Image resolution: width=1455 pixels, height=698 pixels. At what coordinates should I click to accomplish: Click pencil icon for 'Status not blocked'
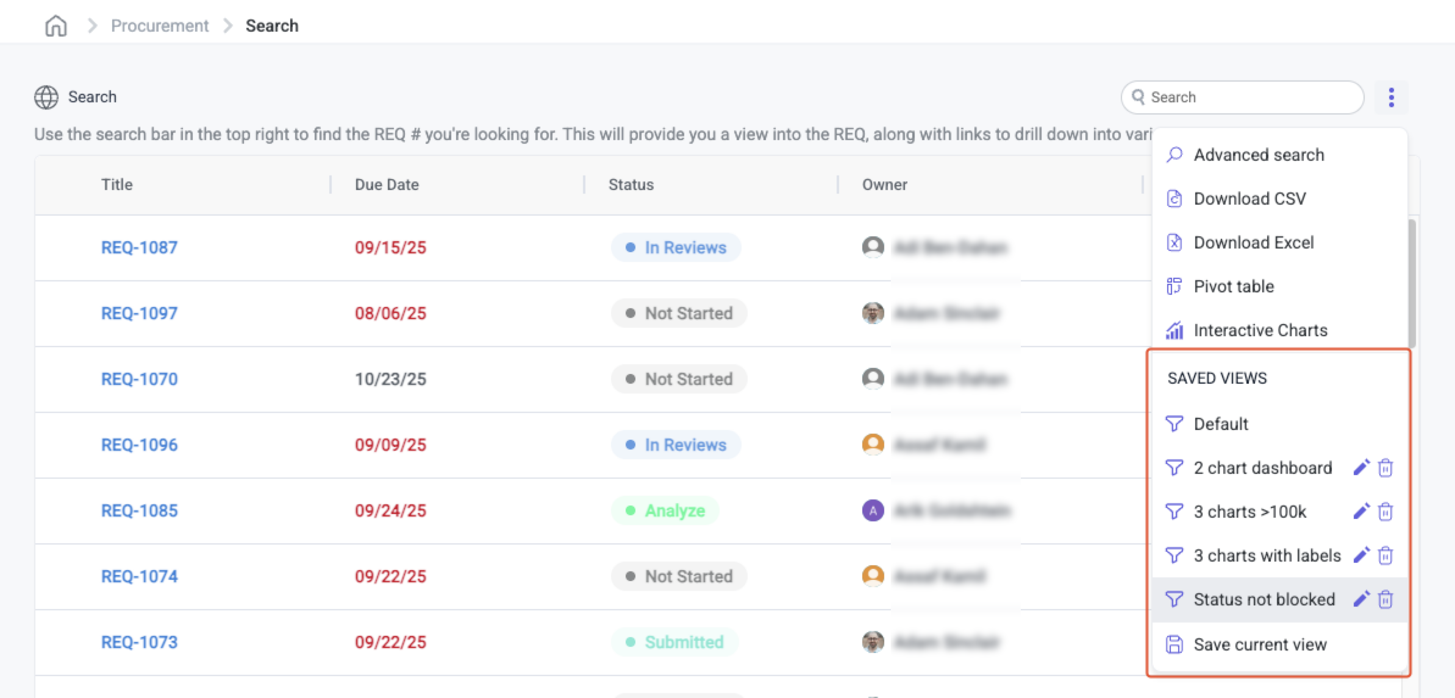1361,599
